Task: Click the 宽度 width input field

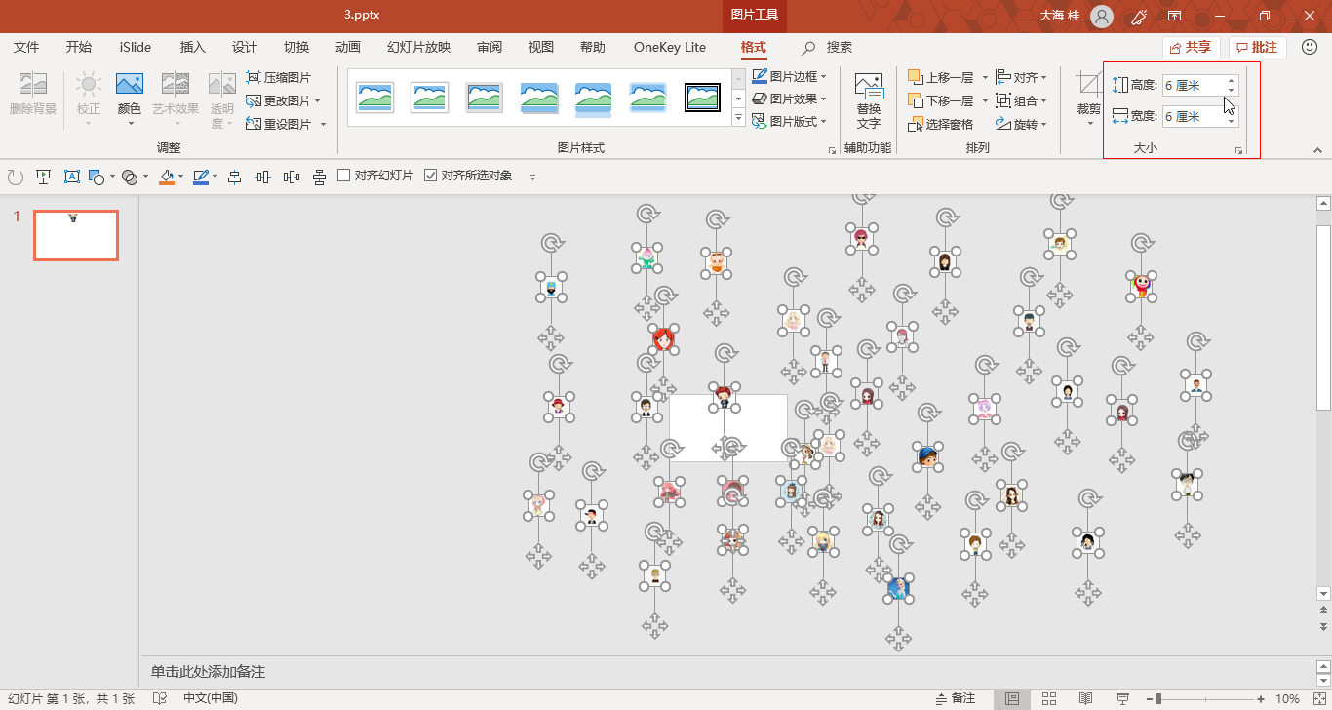Action: 1194,117
